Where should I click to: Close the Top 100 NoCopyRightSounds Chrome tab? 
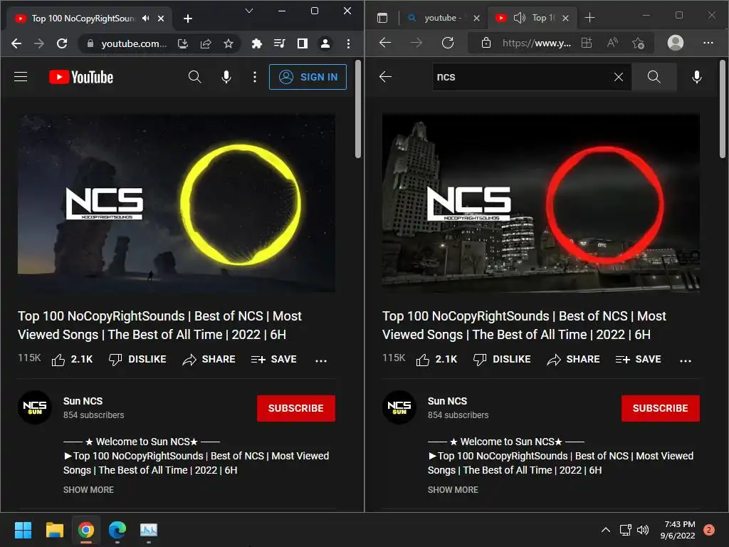tap(161, 19)
